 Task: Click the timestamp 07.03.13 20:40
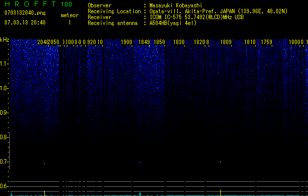point(25,23)
